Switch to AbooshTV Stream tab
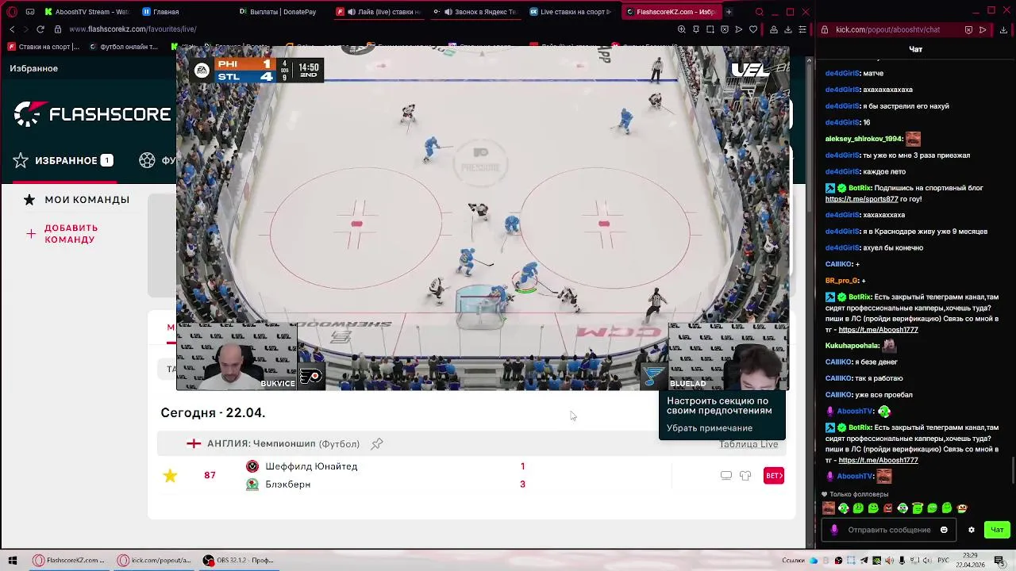 (x=87, y=12)
